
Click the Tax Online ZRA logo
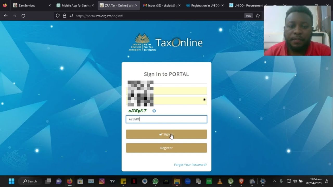tap(166, 42)
